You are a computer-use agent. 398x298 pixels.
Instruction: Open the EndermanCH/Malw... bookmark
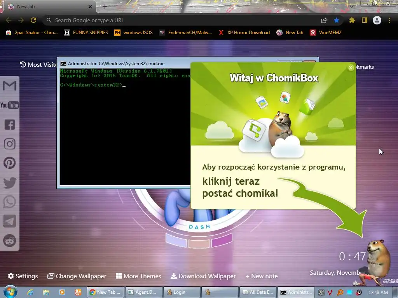pyautogui.click(x=185, y=33)
